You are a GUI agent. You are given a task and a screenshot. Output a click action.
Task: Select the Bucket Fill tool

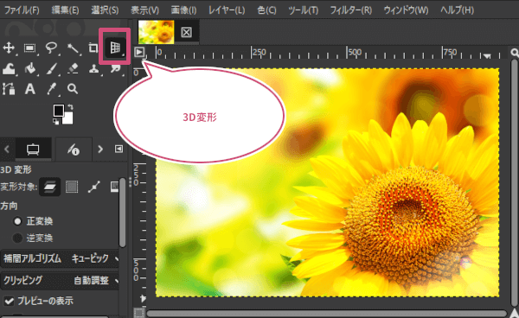tap(29, 69)
